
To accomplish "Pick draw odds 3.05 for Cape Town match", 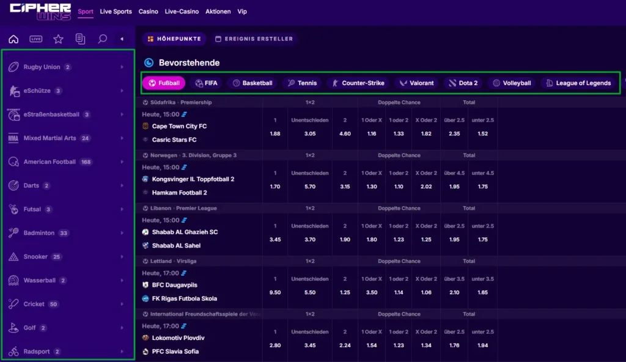I will (310, 134).
